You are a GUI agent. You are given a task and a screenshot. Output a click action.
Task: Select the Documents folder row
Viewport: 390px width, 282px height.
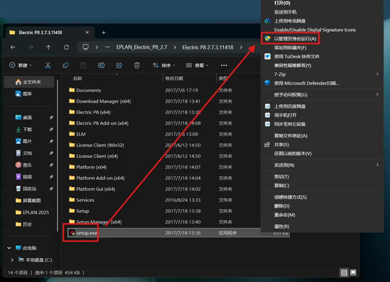click(x=164, y=90)
